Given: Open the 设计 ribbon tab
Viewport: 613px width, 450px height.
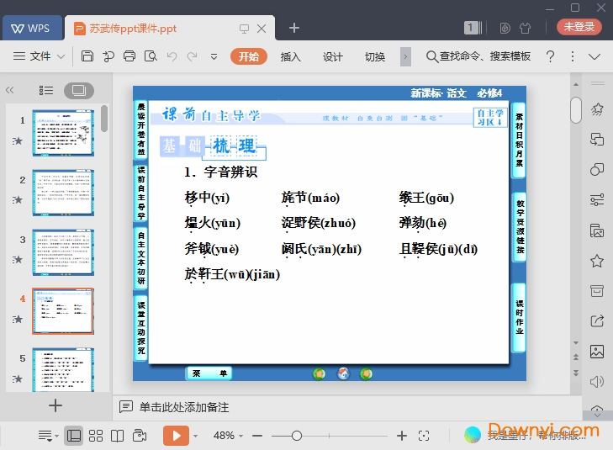Looking at the screenshot, I should pos(333,56).
